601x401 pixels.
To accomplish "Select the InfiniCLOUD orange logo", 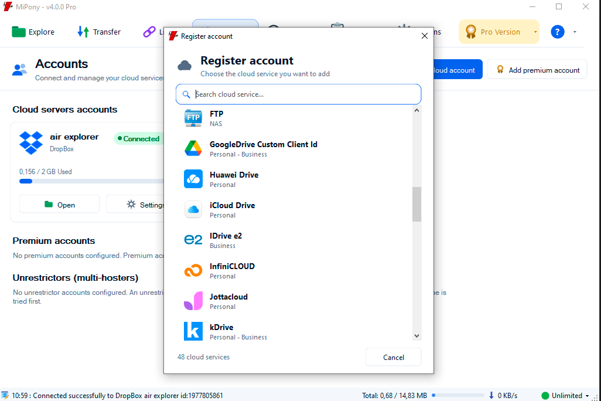I will tap(193, 270).
